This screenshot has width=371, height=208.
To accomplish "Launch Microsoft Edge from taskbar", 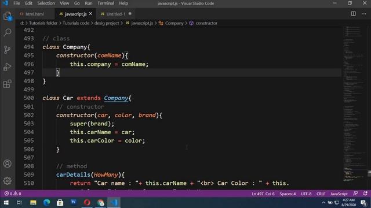I will pyautogui.click(x=46, y=203).
